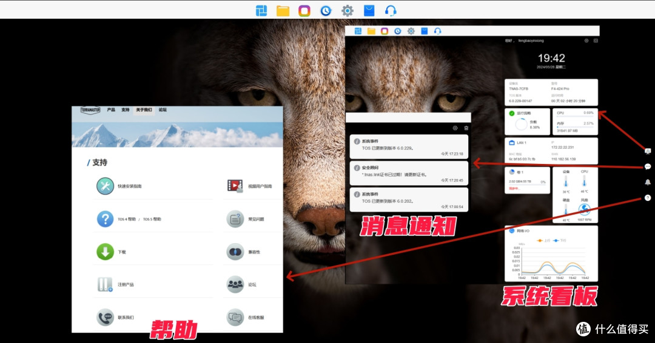
Task: Open the File Manager folder icon in top bar
Action: [x=283, y=10]
